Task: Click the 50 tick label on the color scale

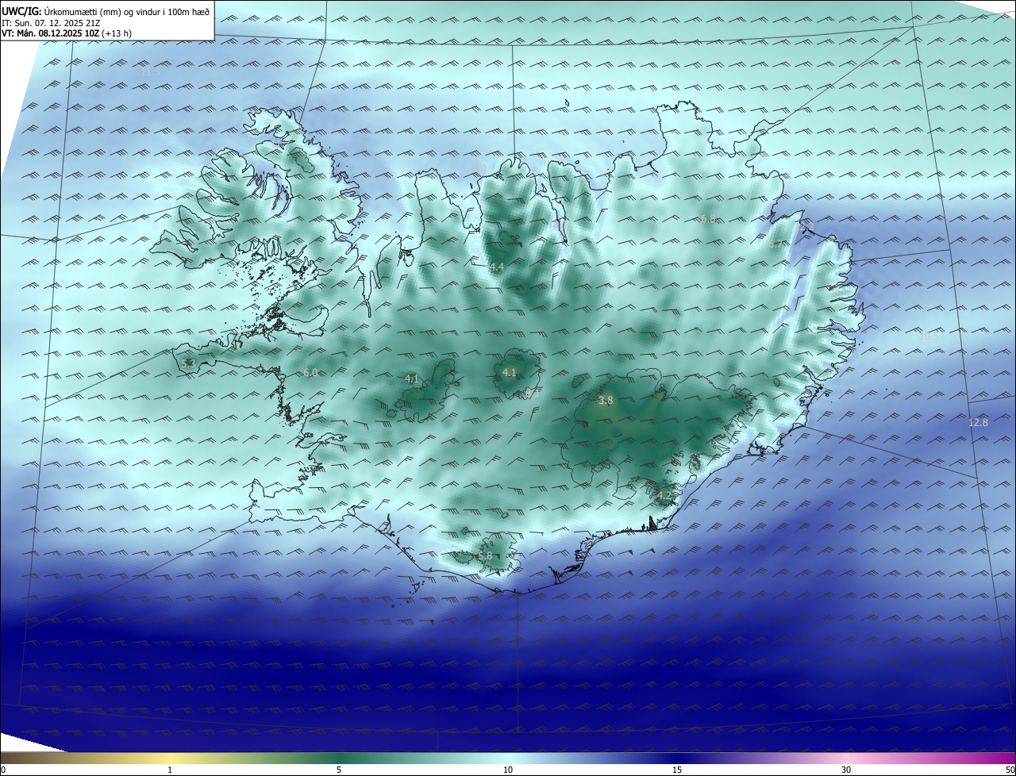Action: tap(1010, 770)
